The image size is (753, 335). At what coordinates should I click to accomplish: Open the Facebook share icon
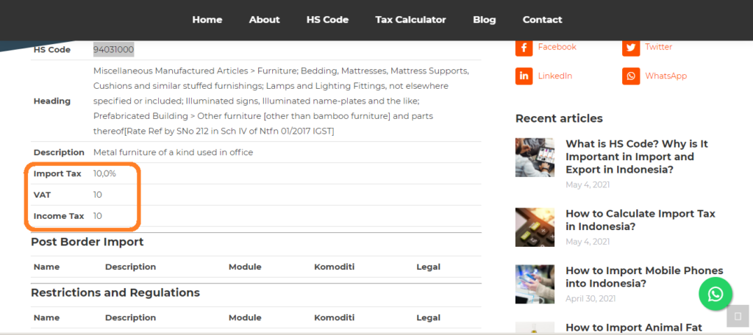[x=524, y=48]
